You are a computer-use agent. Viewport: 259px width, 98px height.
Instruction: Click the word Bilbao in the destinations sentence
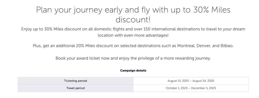click(x=227, y=46)
